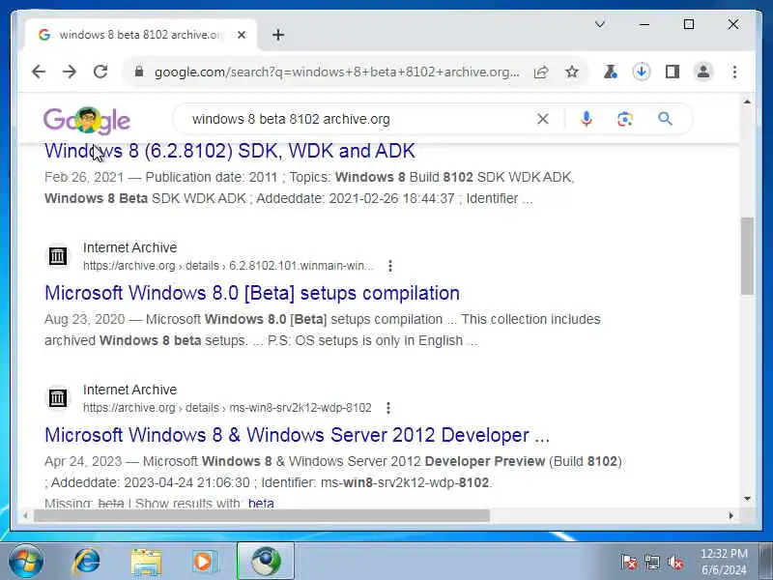This screenshot has height=580, width=773.
Task: Click the Show desktop strip
Action: [765, 562]
